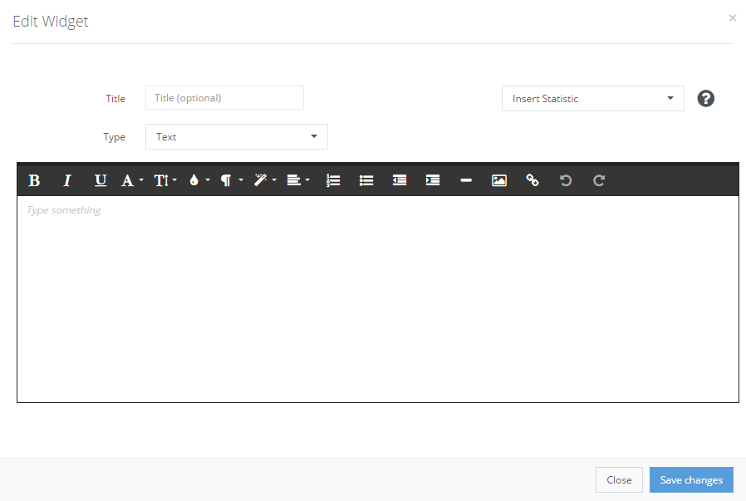The height and width of the screenshot is (501, 746).
Task: Click the Type label
Action: click(x=114, y=137)
